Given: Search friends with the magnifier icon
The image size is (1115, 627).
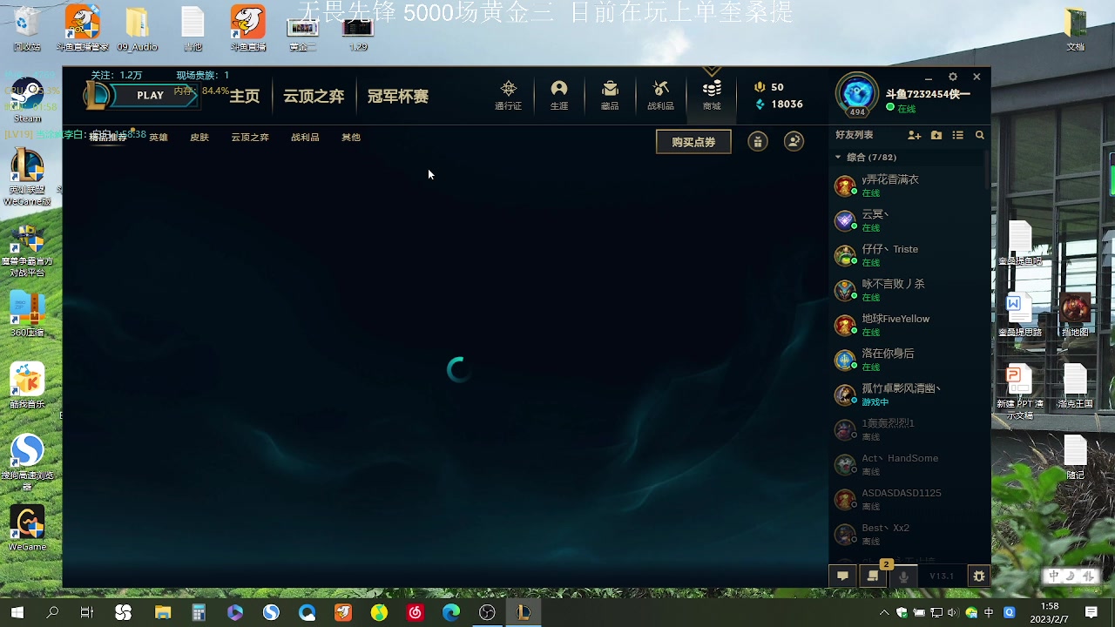Looking at the screenshot, I should tap(980, 135).
